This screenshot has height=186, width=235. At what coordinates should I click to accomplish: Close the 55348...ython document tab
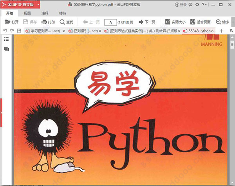(x=212, y=31)
